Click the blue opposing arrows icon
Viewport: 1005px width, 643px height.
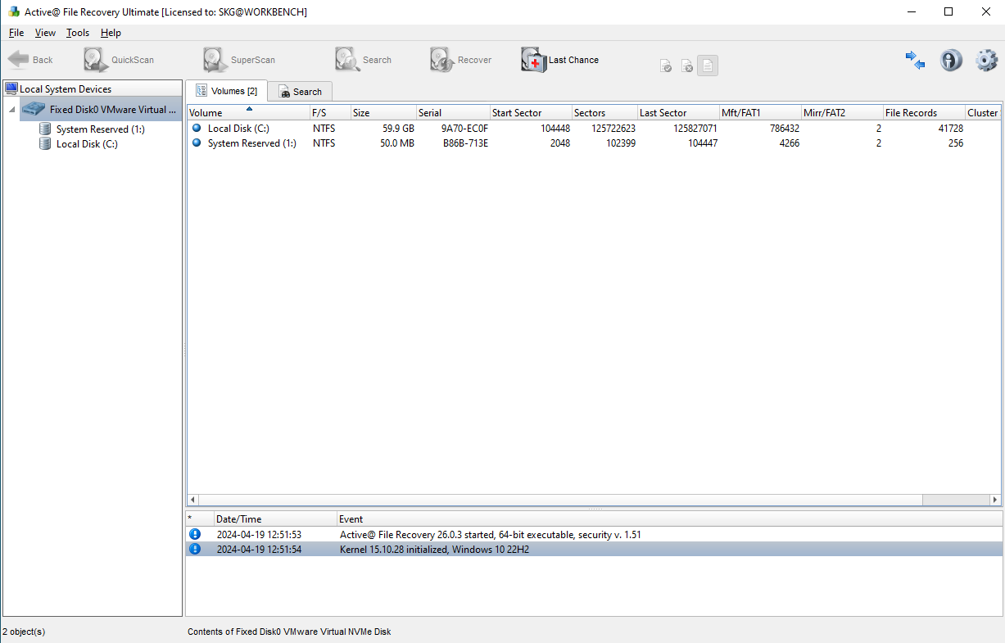pyautogui.click(x=915, y=60)
